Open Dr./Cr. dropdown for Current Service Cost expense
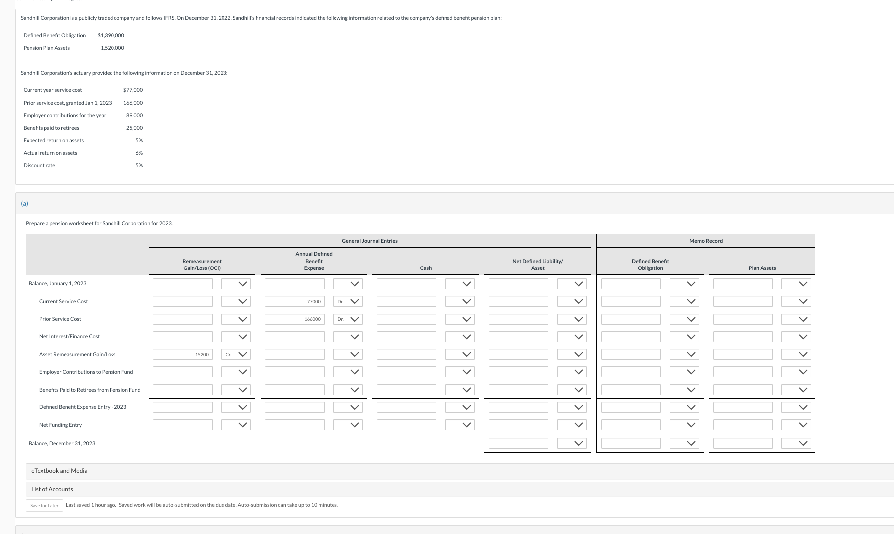 click(x=348, y=301)
